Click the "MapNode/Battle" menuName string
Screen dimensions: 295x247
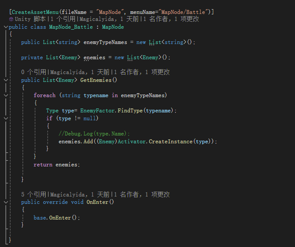point(183,12)
